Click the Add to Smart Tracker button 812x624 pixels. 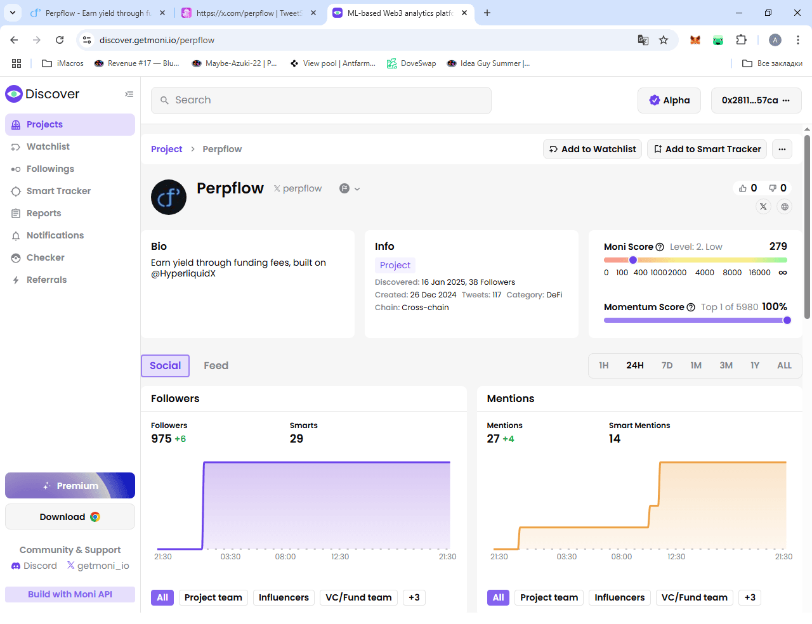[x=707, y=149]
